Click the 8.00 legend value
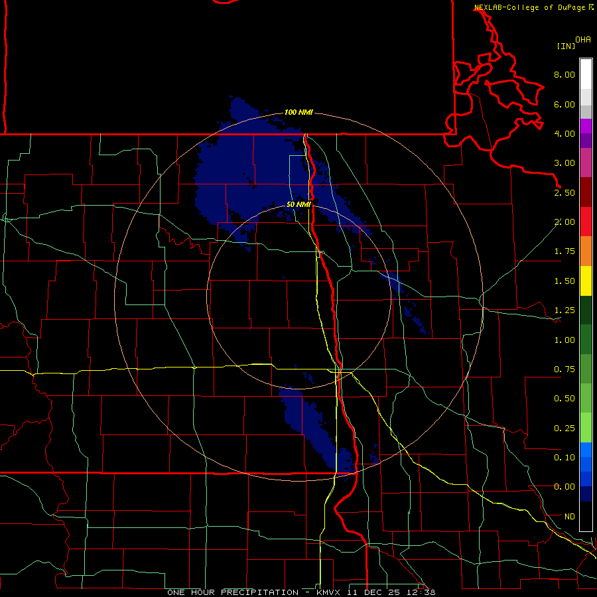Viewport: 597px width, 597px height. [564, 74]
